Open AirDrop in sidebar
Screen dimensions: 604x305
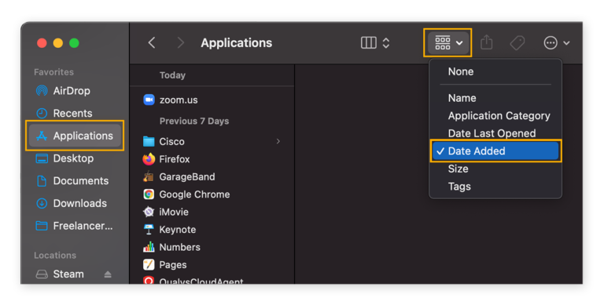point(72,91)
